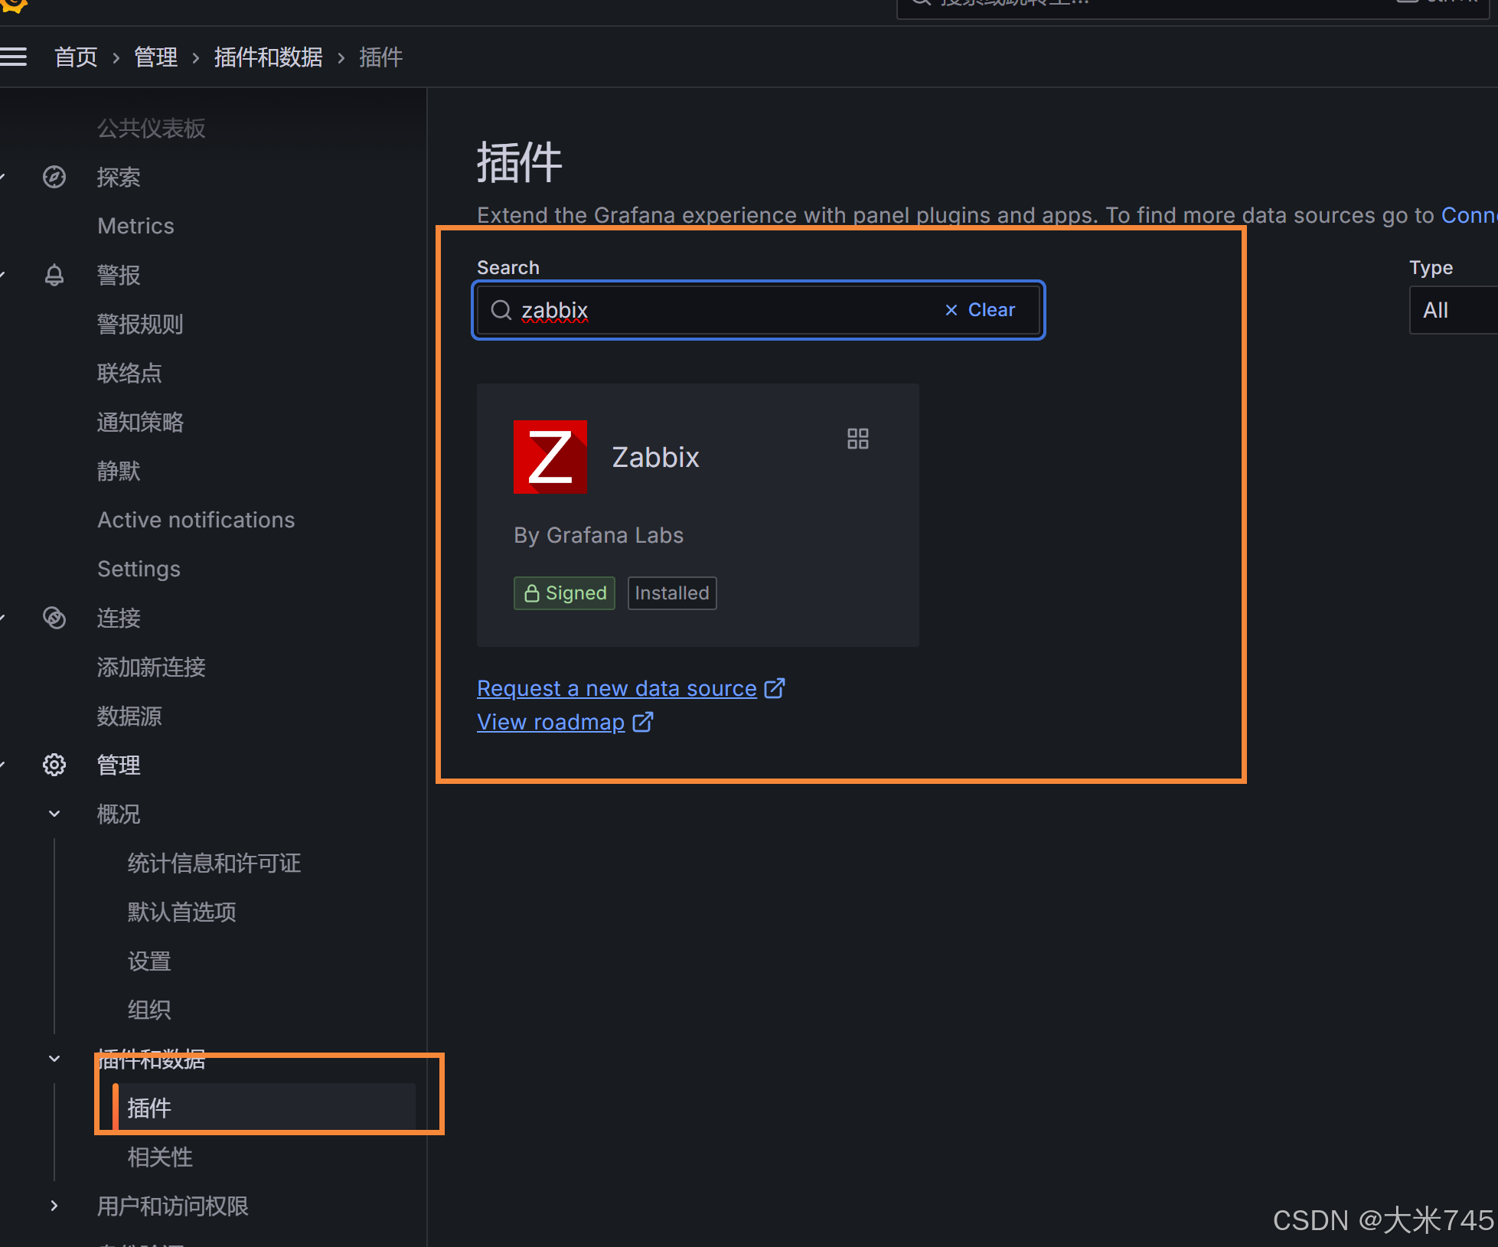This screenshot has height=1247, width=1498.
Task: Open alerting Settings in sidebar
Action: click(x=139, y=569)
